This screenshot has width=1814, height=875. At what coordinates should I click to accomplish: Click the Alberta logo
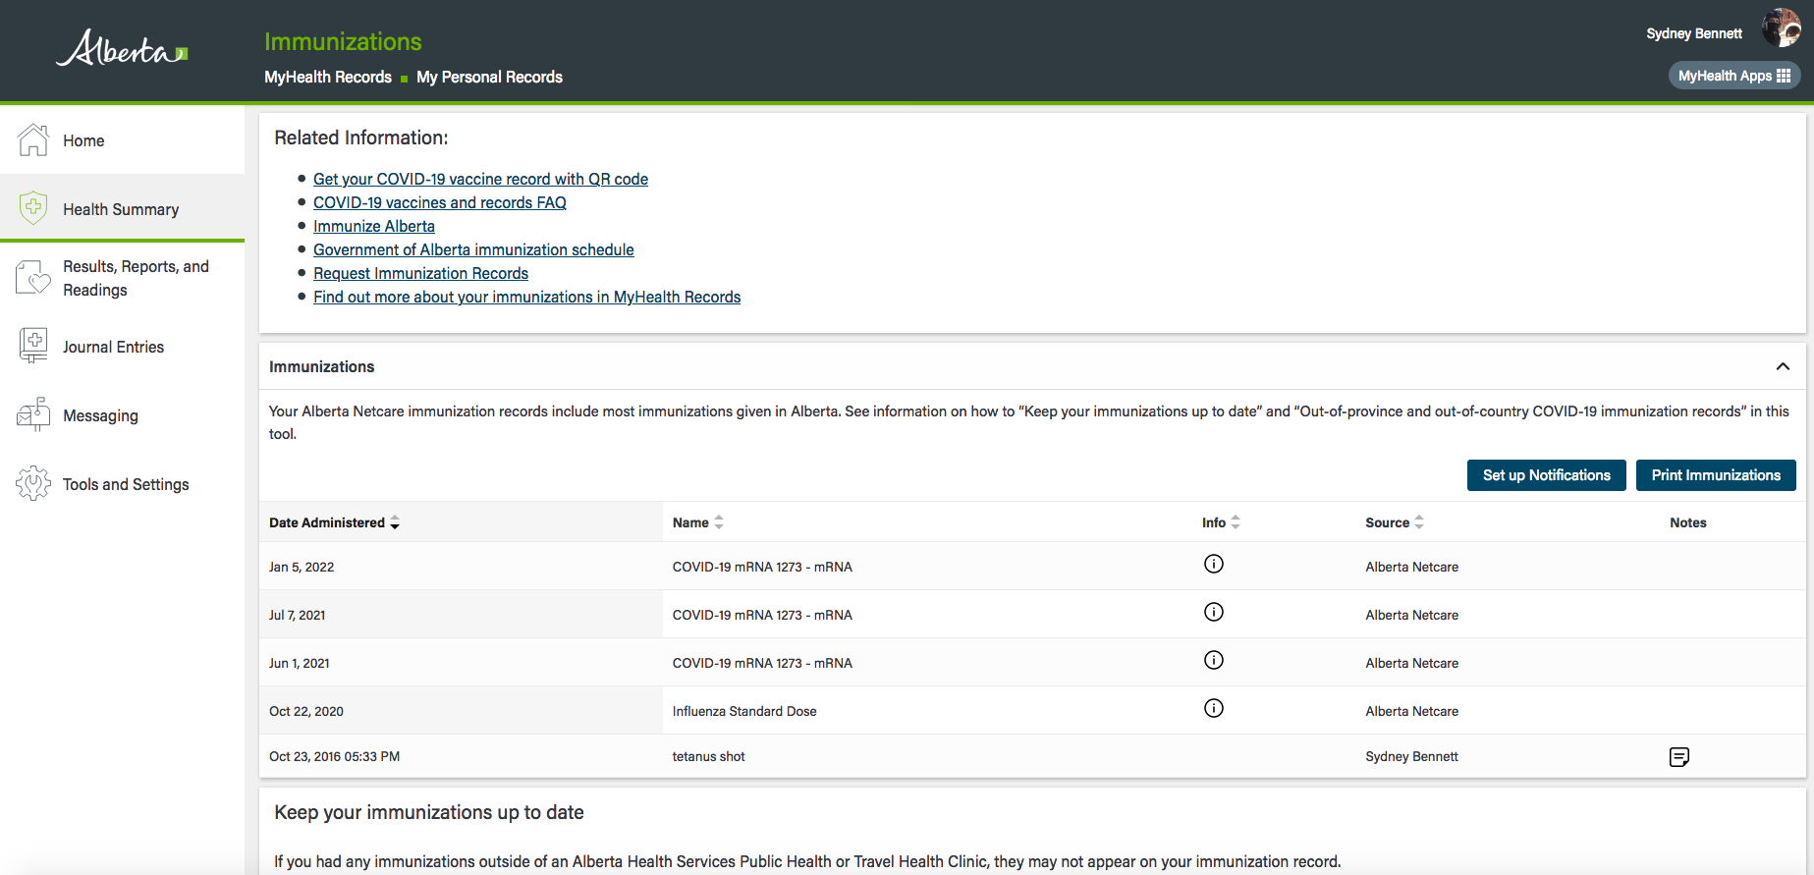pyautogui.click(x=122, y=48)
